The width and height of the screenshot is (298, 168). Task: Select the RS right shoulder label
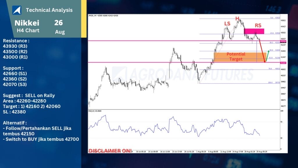(x=258, y=26)
